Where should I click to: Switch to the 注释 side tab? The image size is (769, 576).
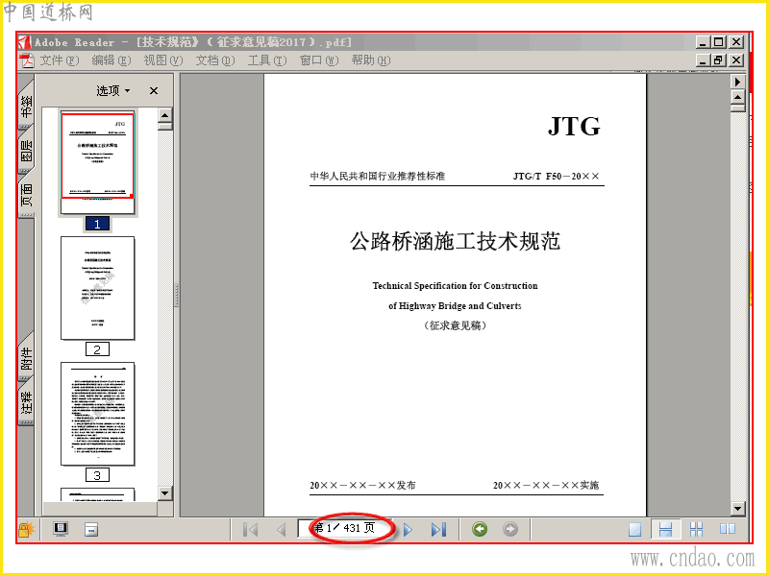(x=27, y=401)
